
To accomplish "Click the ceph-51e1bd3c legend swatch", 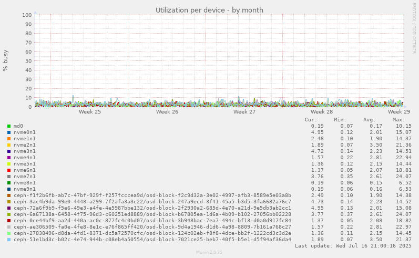I will click(9, 240).
